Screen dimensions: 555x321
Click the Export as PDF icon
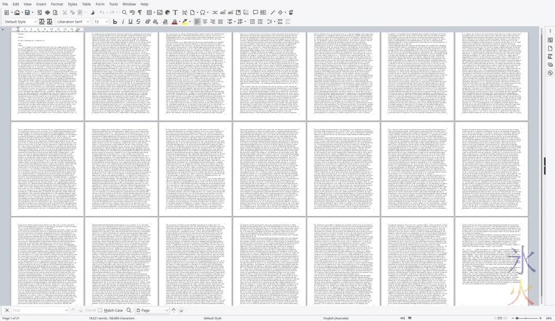[40, 12]
